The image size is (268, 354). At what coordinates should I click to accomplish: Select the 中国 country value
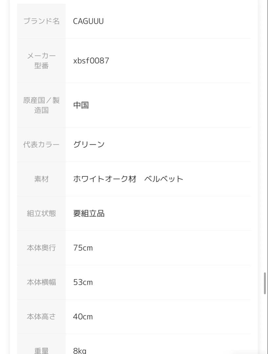coord(81,105)
